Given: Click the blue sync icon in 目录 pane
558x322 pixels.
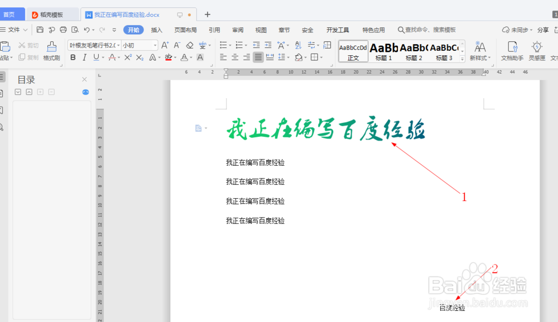Looking at the screenshot, I should pos(85,92).
